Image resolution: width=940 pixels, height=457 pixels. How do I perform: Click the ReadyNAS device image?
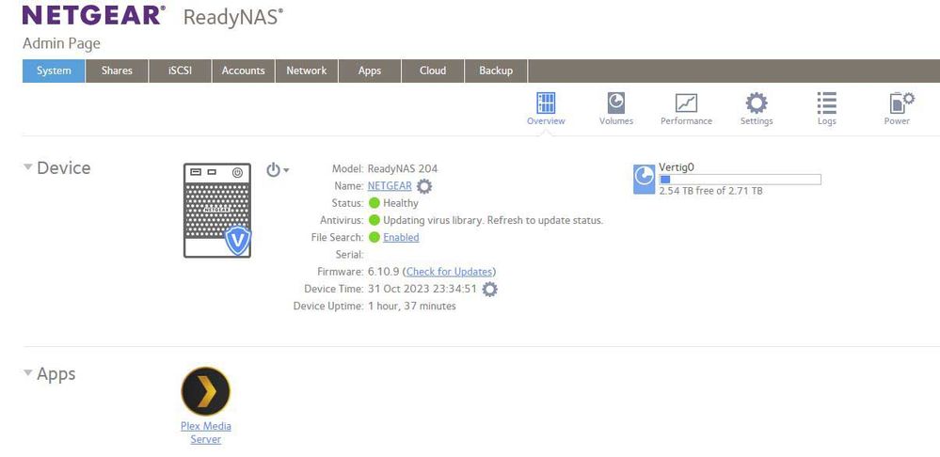click(217, 211)
